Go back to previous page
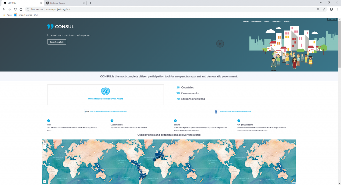 click(4, 9)
